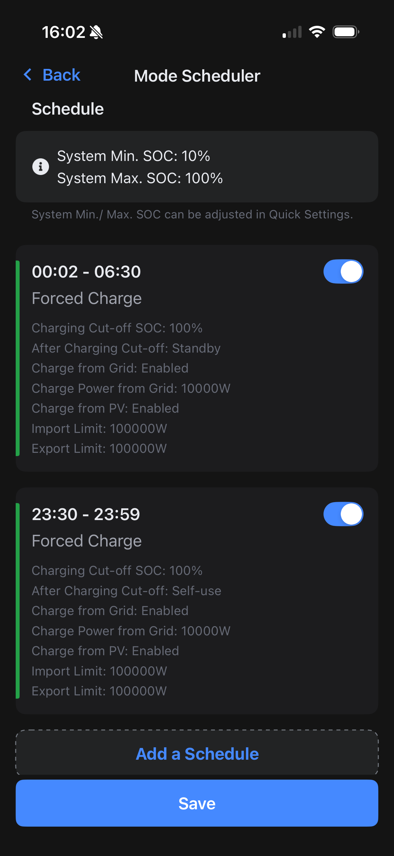Tap the info icon beside System Min. SOC
Image resolution: width=394 pixels, height=856 pixels.
click(x=41, y=166)
